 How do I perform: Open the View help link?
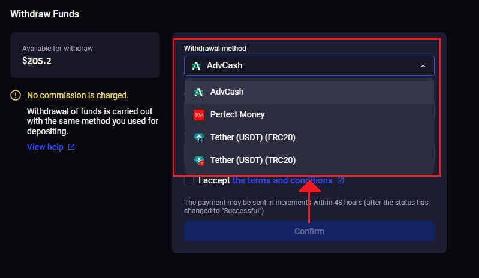45,147
